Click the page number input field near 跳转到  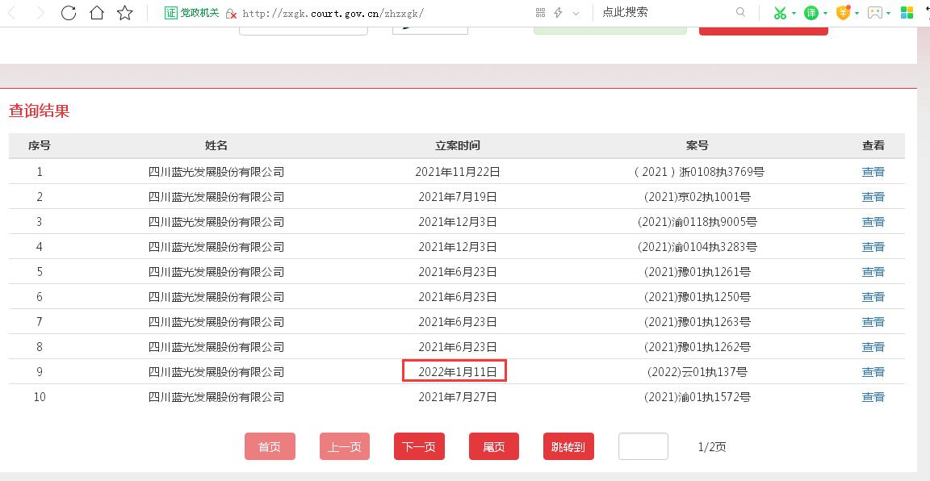(x=643, y=445)
